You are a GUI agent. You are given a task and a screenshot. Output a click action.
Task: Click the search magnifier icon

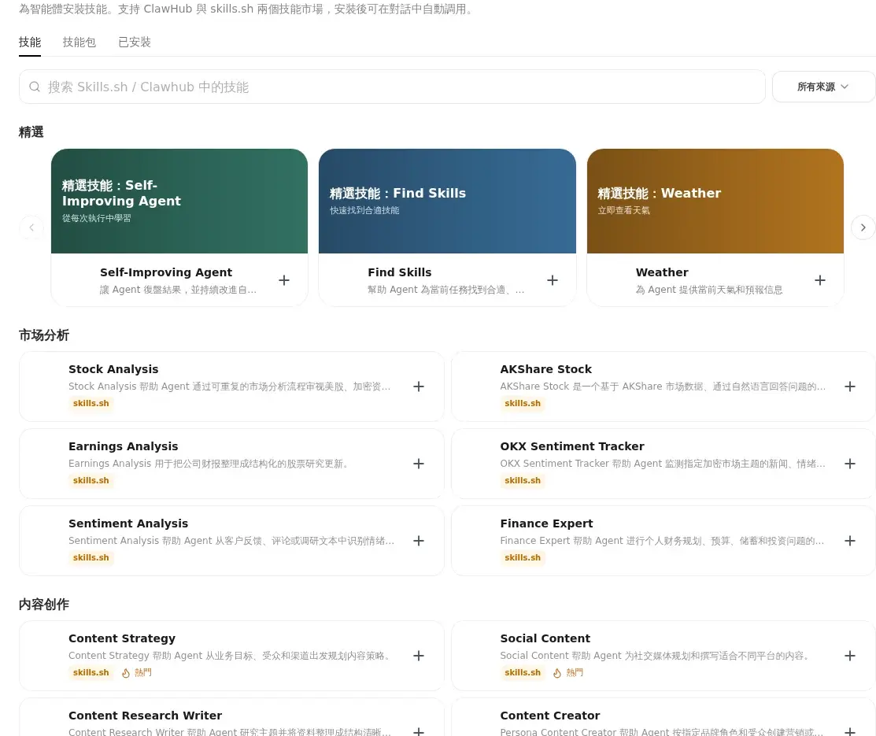[x=35, y=87]
